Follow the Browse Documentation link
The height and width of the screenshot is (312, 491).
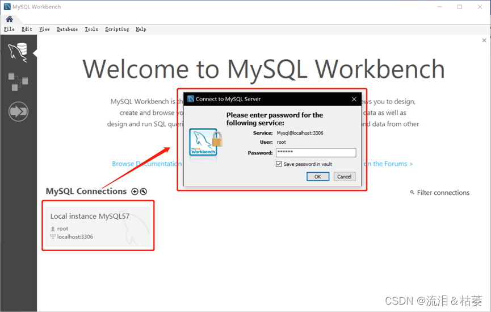(x=146, y=164)
